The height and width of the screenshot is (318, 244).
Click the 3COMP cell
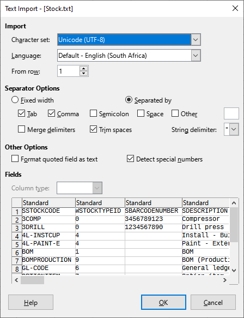(48, 219)
